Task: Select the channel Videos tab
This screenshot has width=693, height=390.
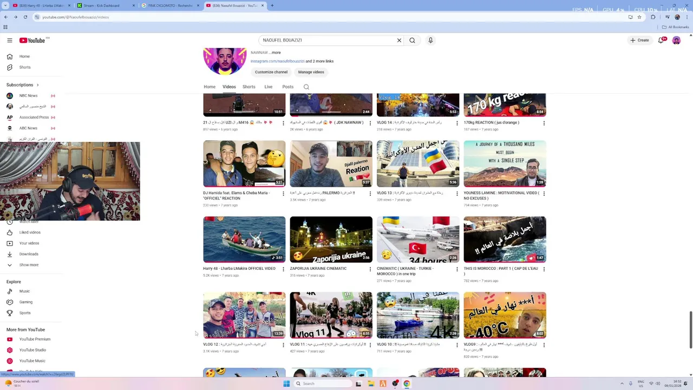Action: [229, 87]
